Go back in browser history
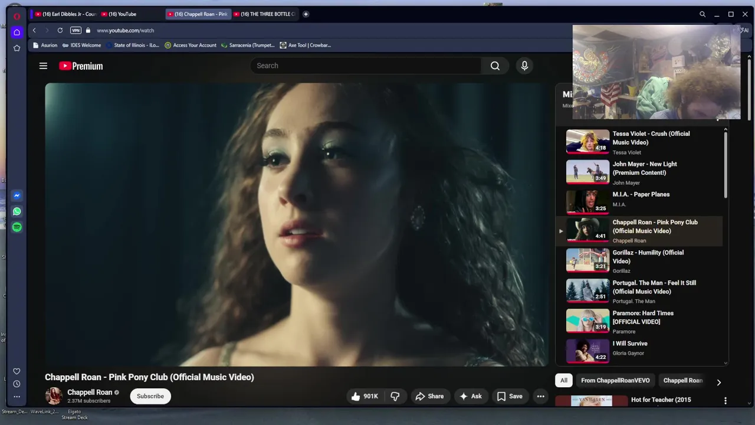 tap(34, 30)
